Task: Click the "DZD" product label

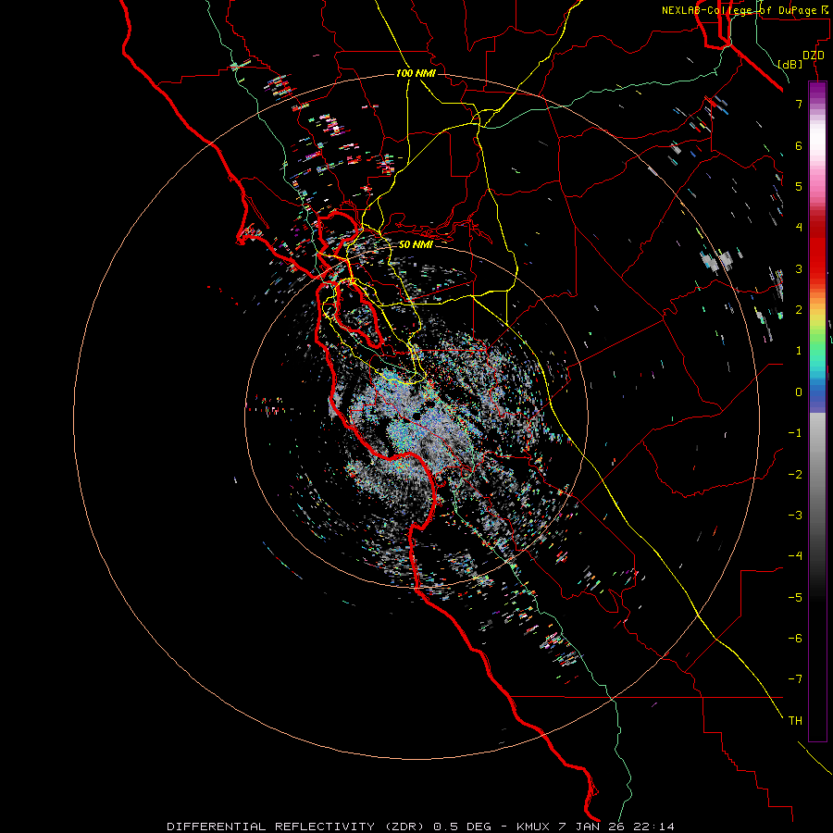Action: pos(813,56)
